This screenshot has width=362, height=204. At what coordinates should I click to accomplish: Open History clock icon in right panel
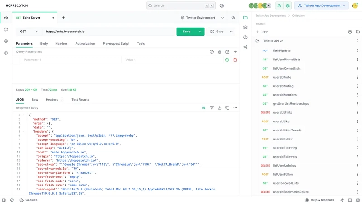[x=245, y=37]
